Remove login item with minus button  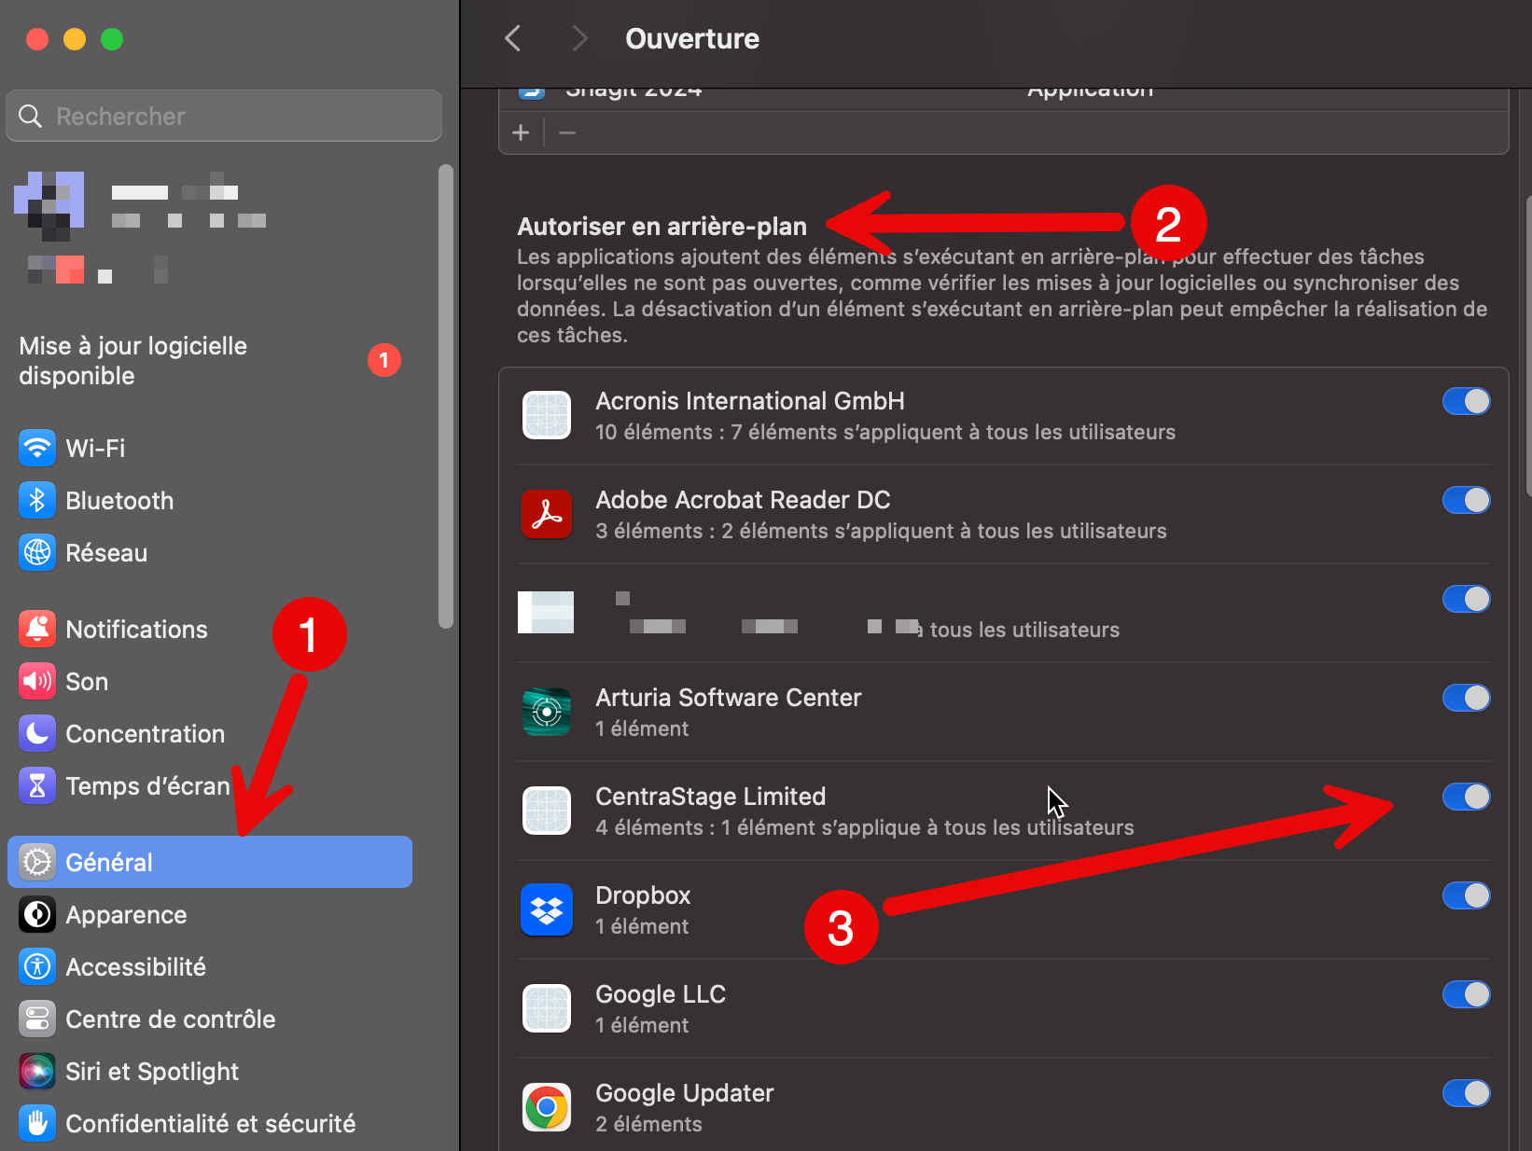(567, 133)
